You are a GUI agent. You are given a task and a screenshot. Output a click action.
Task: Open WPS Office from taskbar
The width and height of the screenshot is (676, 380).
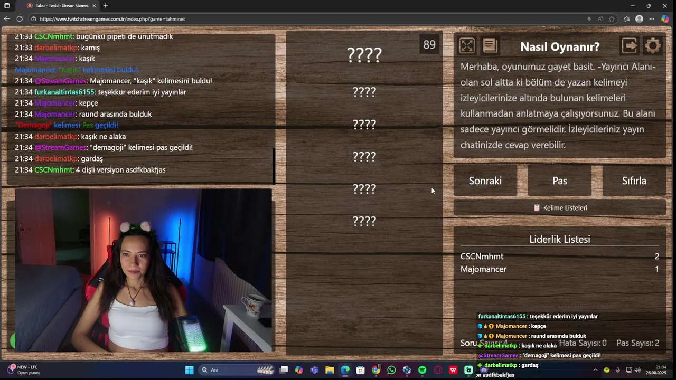(x=453, y=370)
